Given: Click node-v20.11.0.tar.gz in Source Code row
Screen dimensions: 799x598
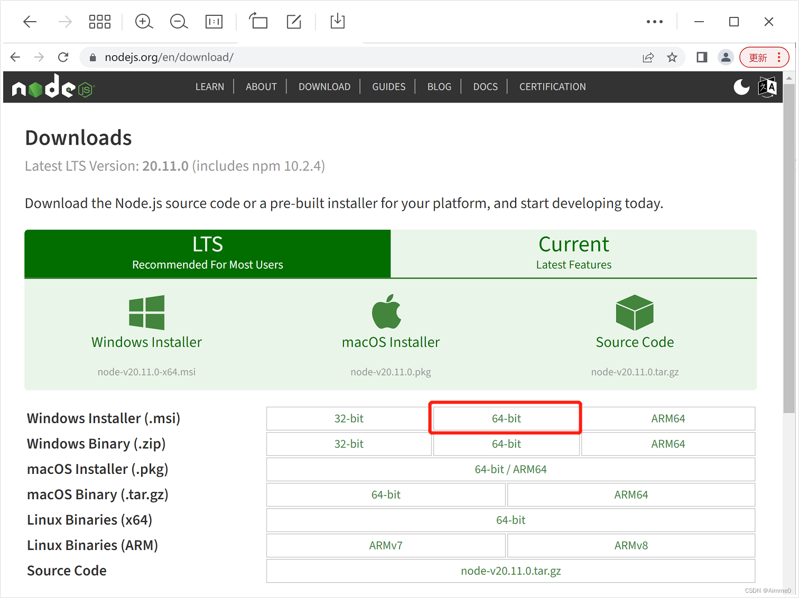Looking at the screenshot, I should [510, 571].
